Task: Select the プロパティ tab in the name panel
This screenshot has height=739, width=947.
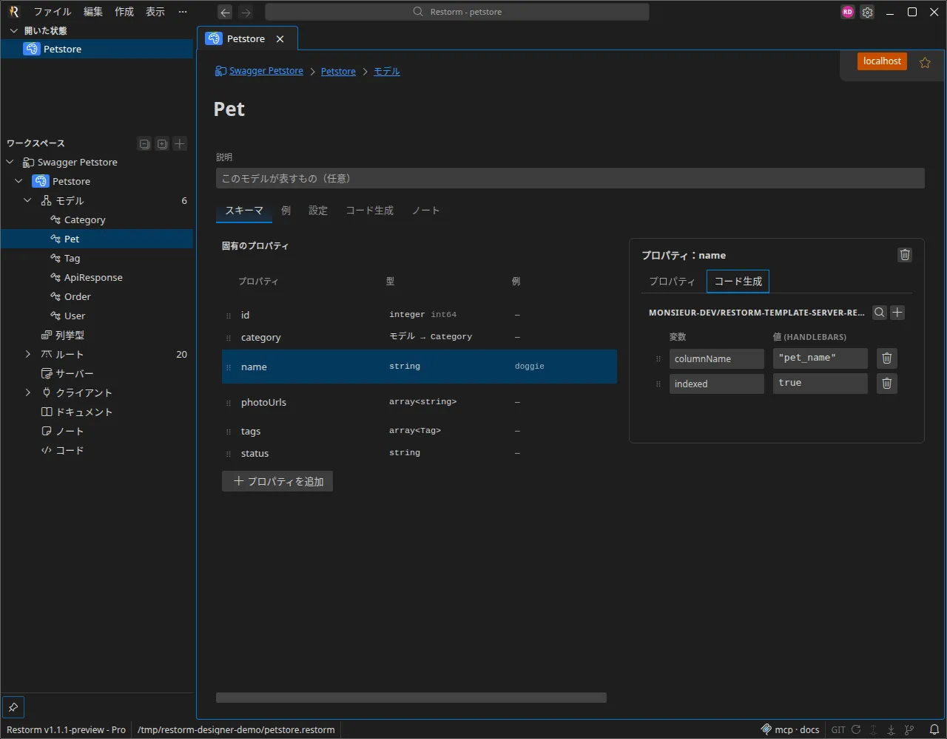Action: 672,282
